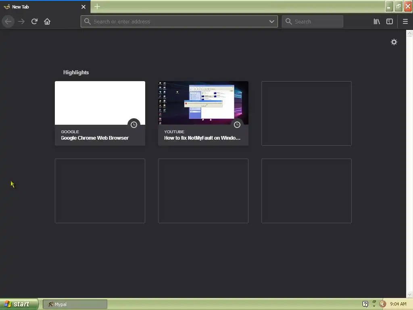Go forward using the arrow button
The height and width of the screenshot is (310, 413).
tap(21, 21)
